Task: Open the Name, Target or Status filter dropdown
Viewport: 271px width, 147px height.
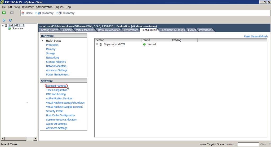Action: [x=236, y=144]
